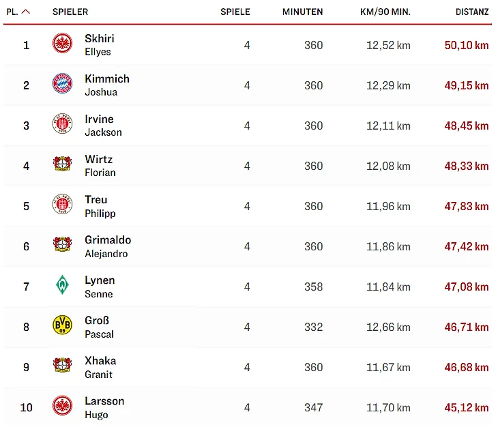The height and width of the screenshot is (425, 498).
Task: Click Eintracht Frankfurt logo beside Skhiri
Action: [62, 44]
